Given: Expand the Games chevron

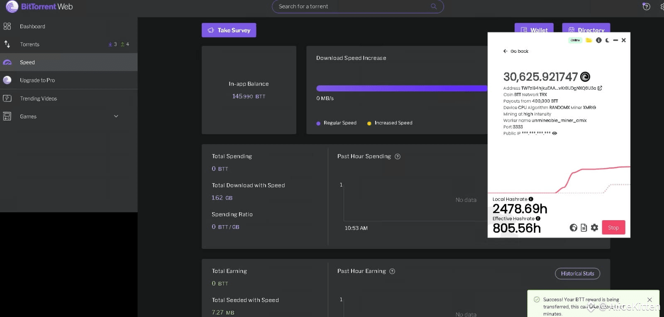Looking at the screenshot, I should click(116, 116).
